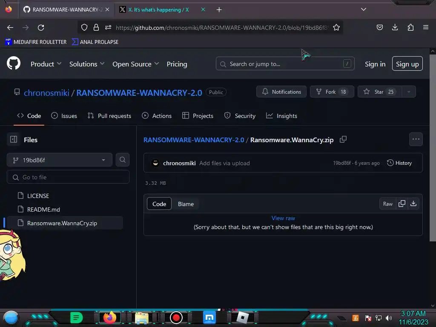Click the GitHub octocat logo
Screen dimensions: 436x327
point(14,63)
